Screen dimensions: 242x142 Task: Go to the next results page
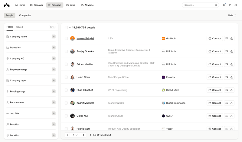pyautogui.click(x=83, y=135)
